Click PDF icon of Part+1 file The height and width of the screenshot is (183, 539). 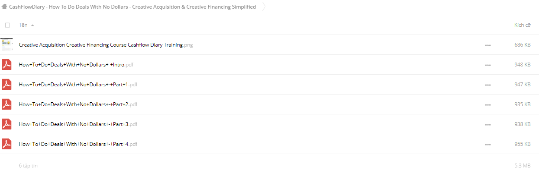tap(6, 85)
